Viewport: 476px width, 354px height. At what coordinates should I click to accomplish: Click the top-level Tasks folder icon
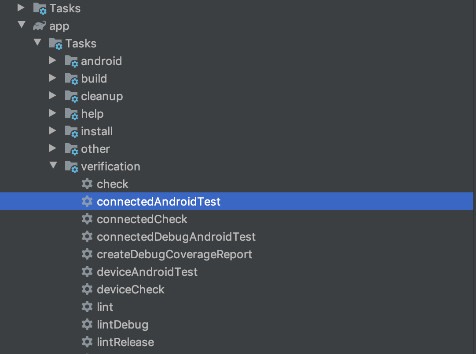40,8
